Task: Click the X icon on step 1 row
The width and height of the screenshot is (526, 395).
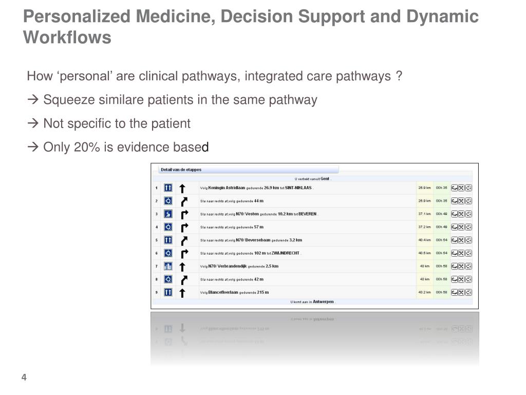Action: tap(462, 188)
